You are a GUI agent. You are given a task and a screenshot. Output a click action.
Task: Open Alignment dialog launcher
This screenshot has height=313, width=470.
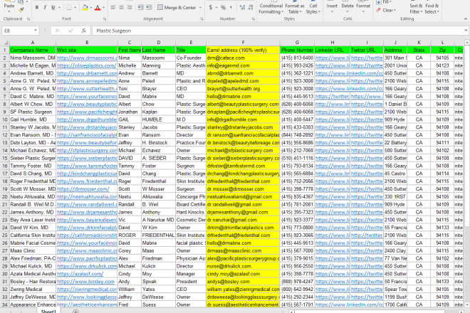coord(202,19)
